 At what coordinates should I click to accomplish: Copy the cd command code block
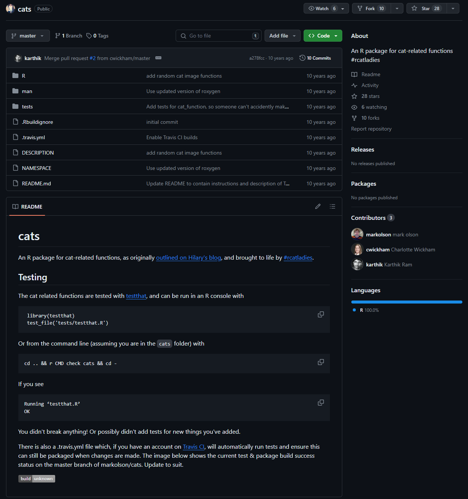click(321, 362)
